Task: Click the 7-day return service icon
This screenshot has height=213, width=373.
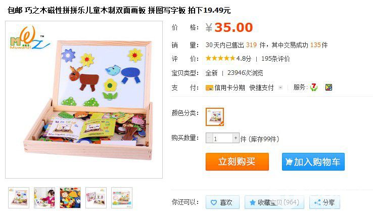Action: 314,87
